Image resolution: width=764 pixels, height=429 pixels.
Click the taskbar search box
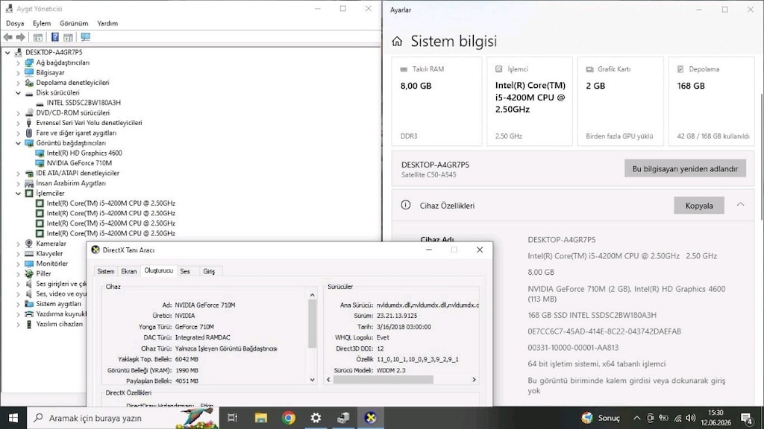123,418
